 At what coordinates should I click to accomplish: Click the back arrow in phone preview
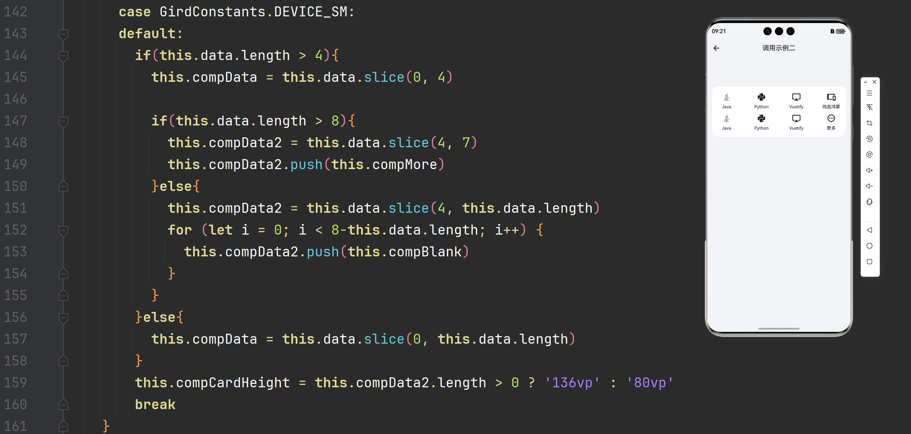click(716, 48)
